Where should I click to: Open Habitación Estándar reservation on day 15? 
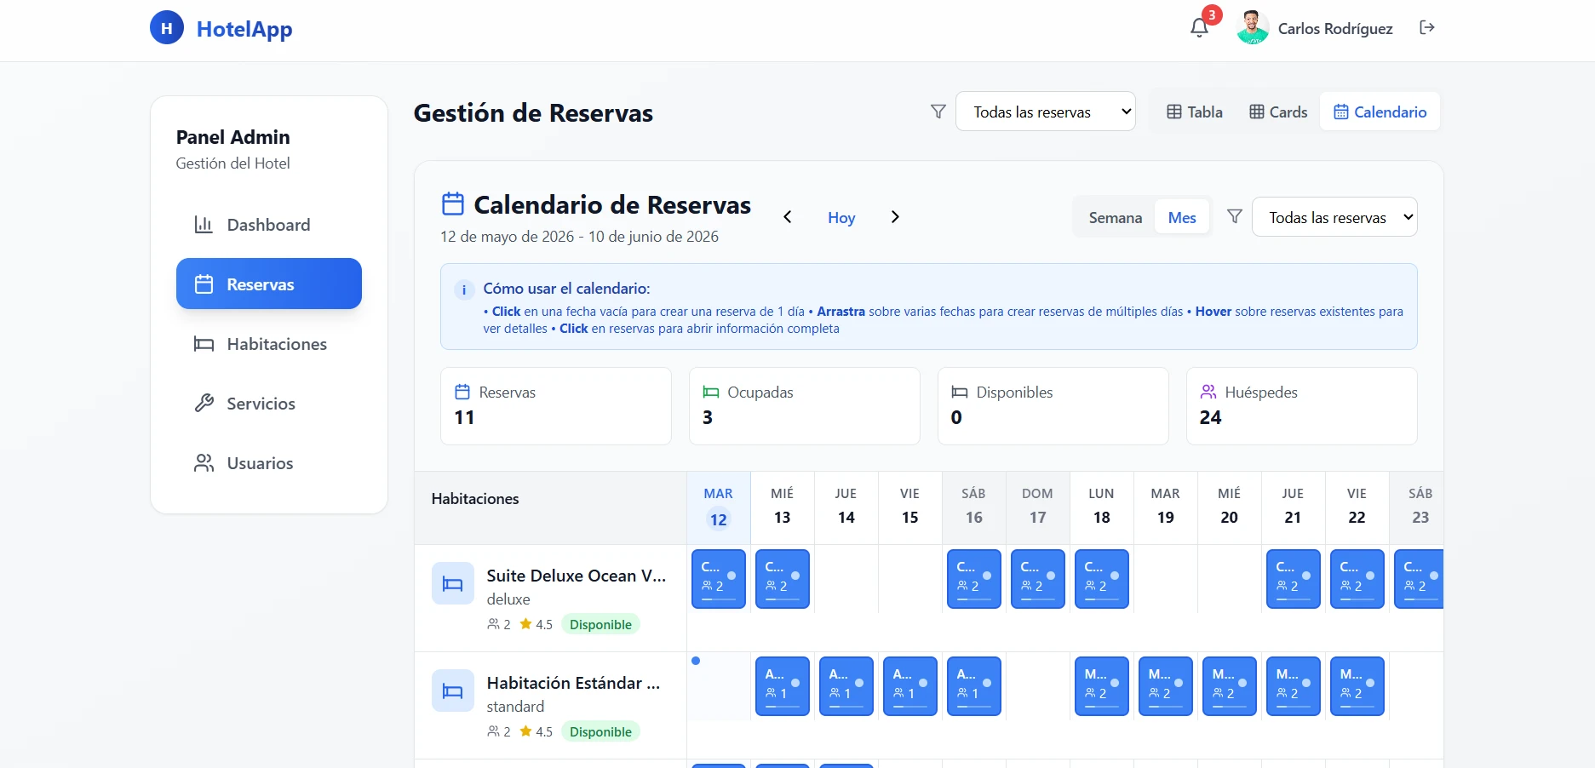[910, 686]
